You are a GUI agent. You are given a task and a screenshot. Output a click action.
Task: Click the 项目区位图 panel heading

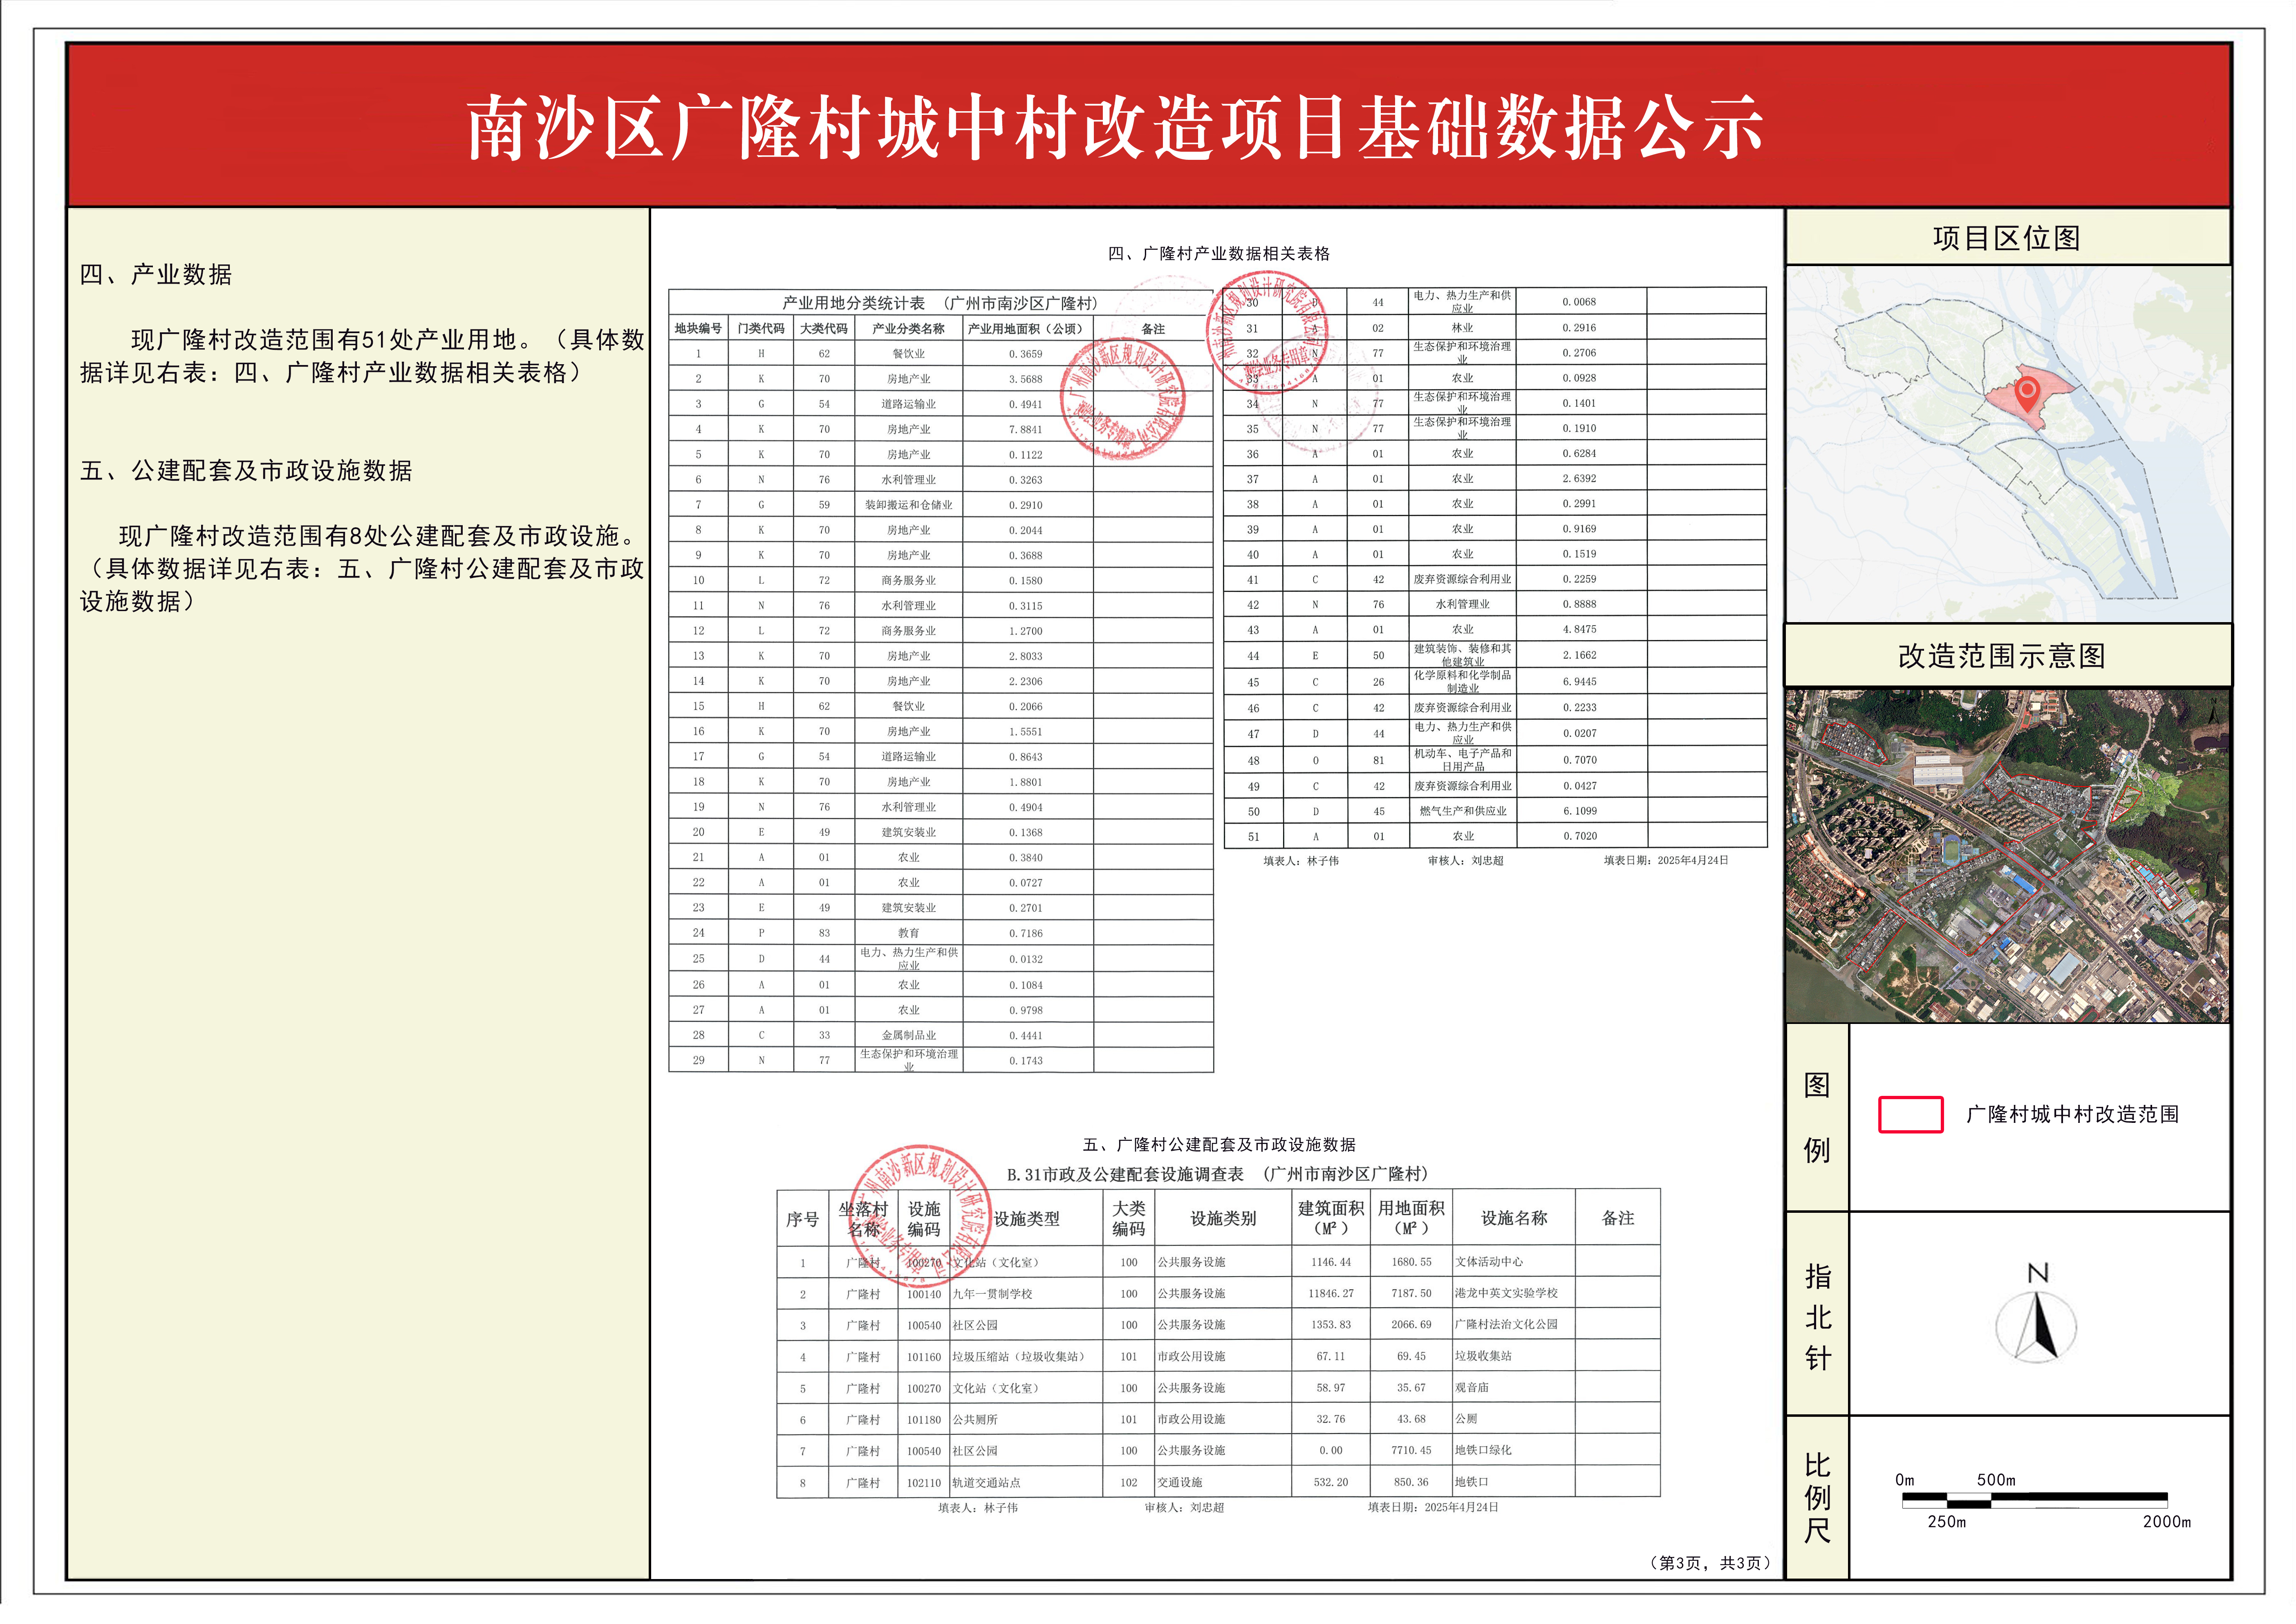click(x=2006, y=238)
